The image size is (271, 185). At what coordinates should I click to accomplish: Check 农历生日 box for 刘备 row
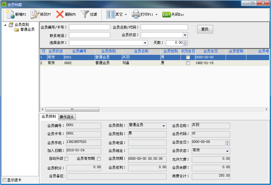click(188, 63)
